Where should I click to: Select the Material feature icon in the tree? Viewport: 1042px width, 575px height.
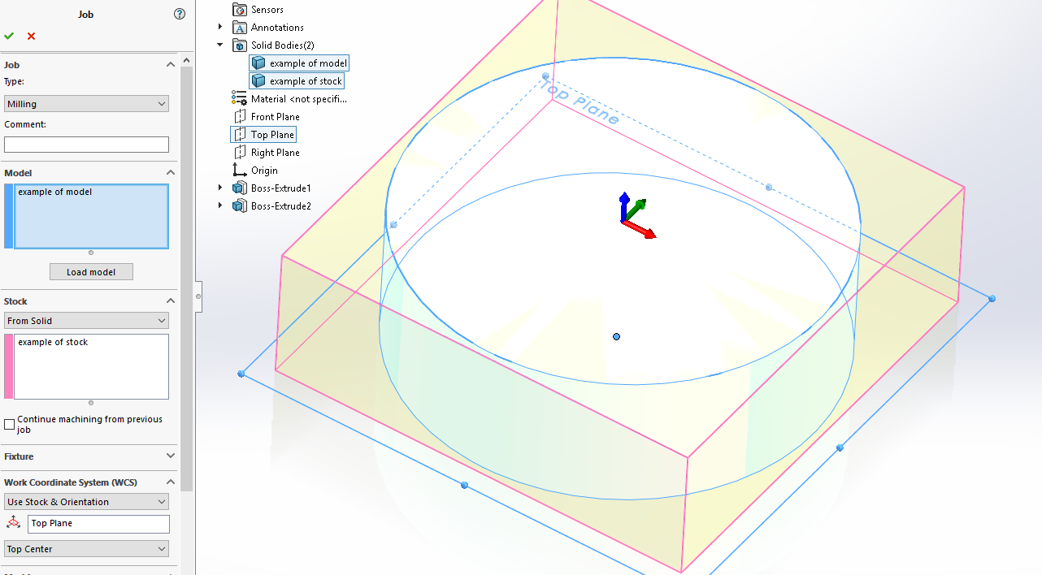(x=239, y=98)
